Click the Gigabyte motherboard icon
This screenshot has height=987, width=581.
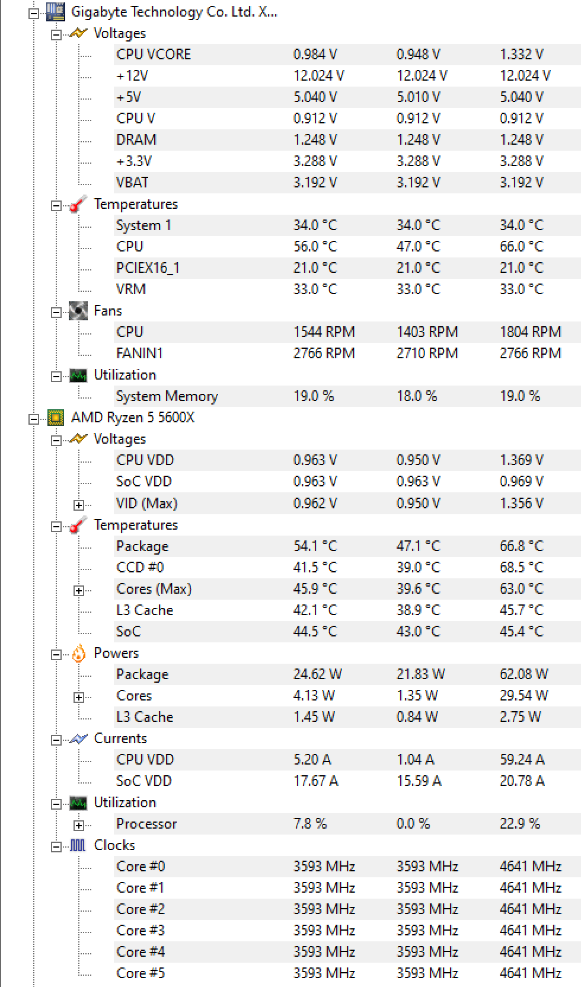click(55, 11)
